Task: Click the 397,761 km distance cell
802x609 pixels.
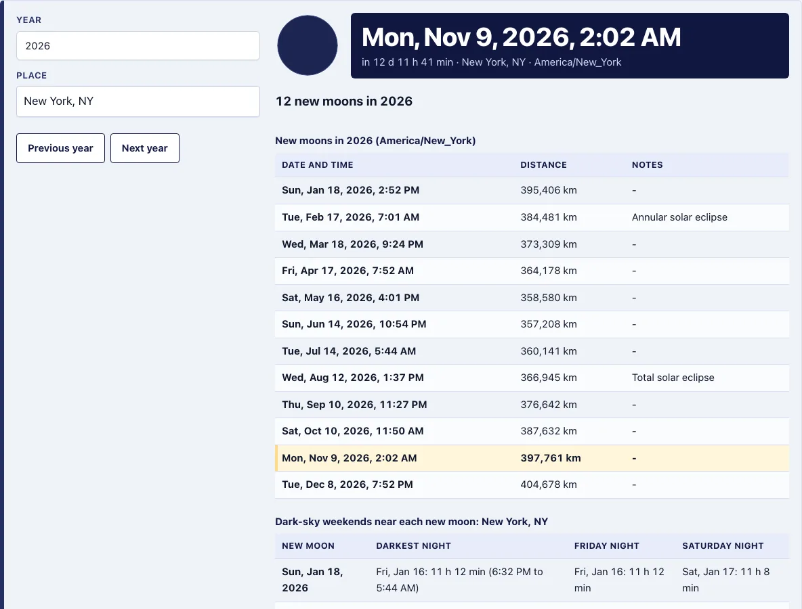Action: [550, 458]
